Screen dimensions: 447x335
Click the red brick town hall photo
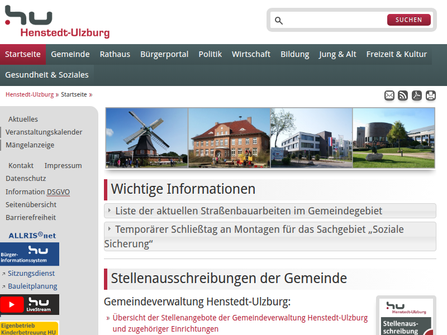pos(229,137)
